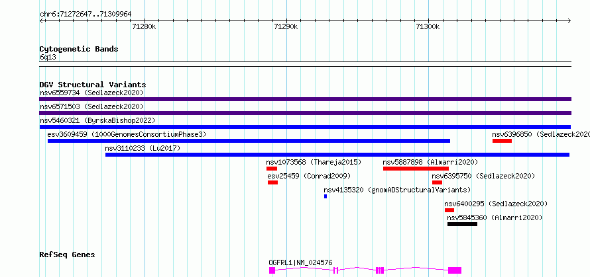Click the RefSeq Genes track title
Screen dimensions: 590x277
[68, 255]
